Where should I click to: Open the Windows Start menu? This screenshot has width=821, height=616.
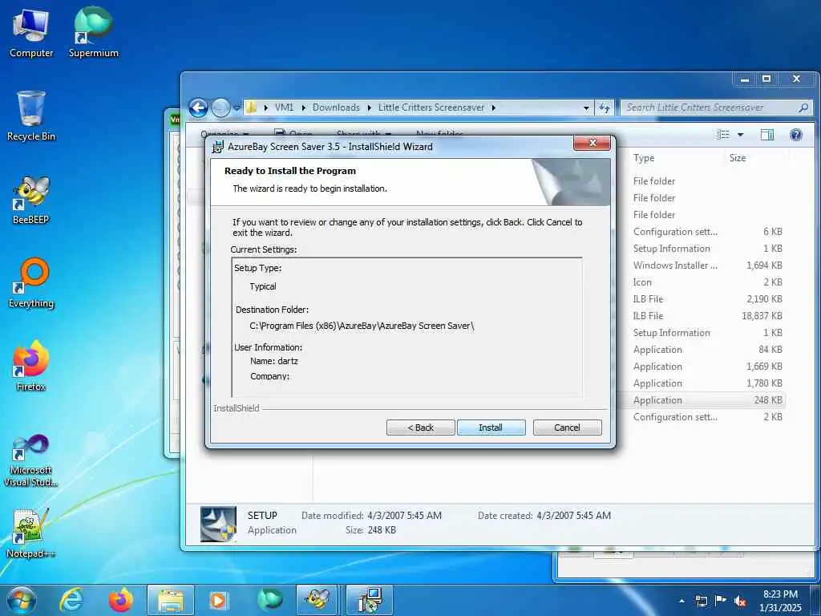[21, 600]
